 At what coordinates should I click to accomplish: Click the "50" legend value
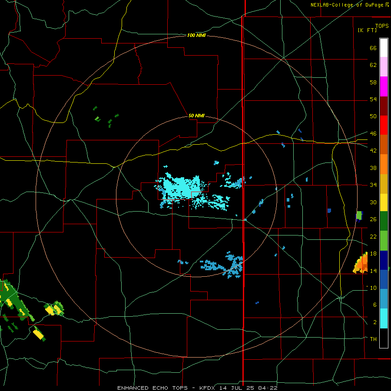[x=373, y=116]
